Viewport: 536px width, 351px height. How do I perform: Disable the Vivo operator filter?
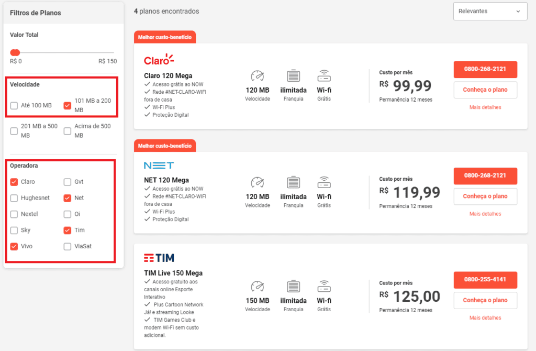pos(14,246)
